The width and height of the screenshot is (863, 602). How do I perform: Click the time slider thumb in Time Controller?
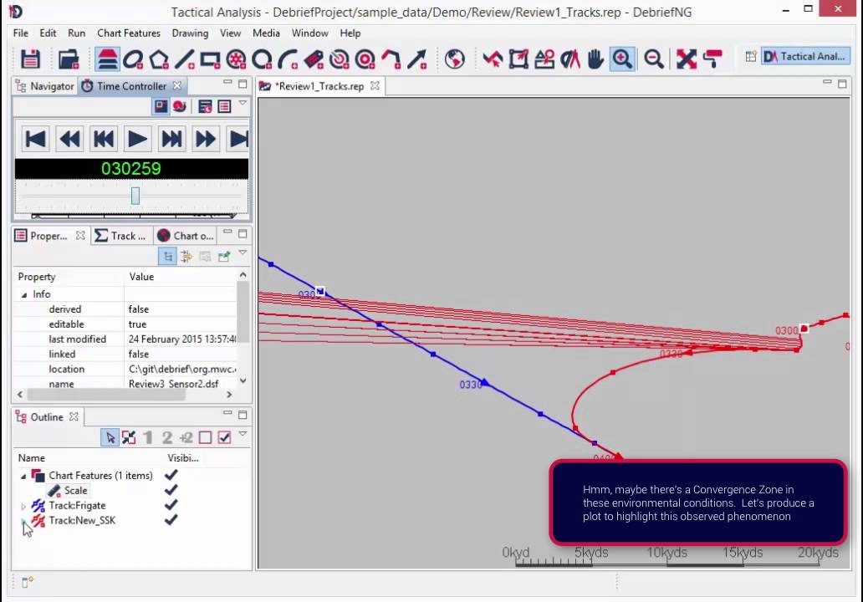tap(135, 196)
